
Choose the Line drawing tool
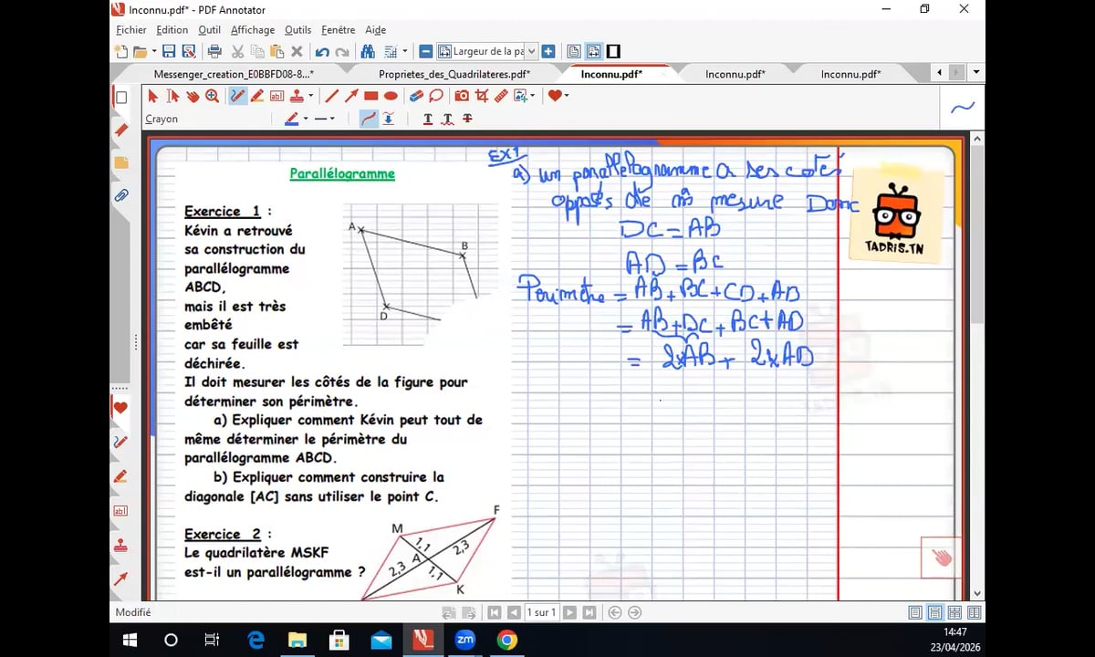point(332,96)
